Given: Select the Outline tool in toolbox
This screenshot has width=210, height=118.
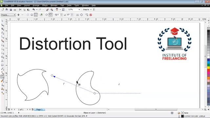Looking at the screenshot, I should (2, 85).
